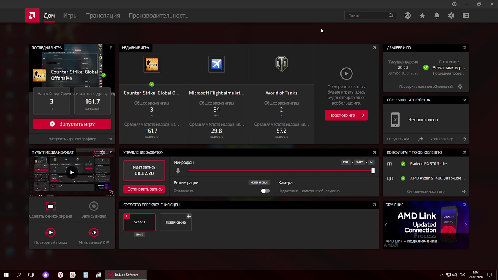The height and width of the screenshot is (280, 498).
Task: Click the MOUSE MIDDLE hotkey label
Action: coord(259,182)
